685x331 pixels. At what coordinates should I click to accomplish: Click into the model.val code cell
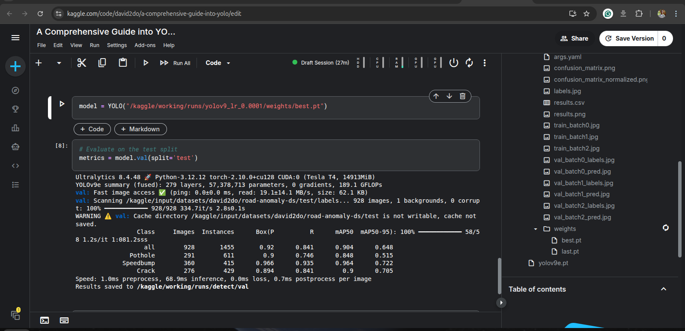pyautogui.click(x=276, y=155)
